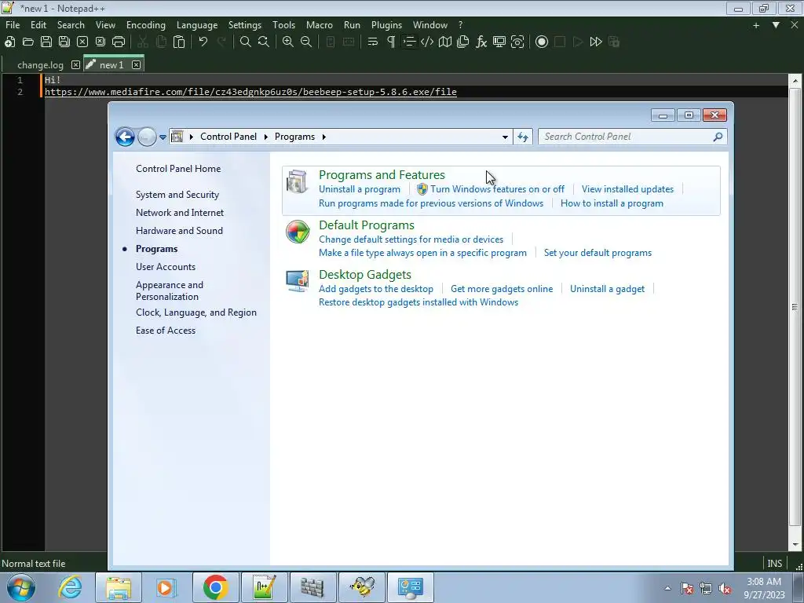The height and width of the screenshot is (603, 804).
Task: Open the BeeBEEP bee icon on taskbar
Action: coord(361,587)
